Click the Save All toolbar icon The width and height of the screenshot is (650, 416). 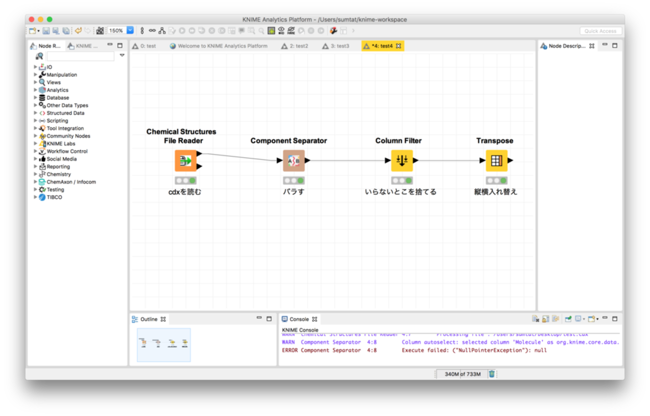pyautogui.click(x=65, y=30)
